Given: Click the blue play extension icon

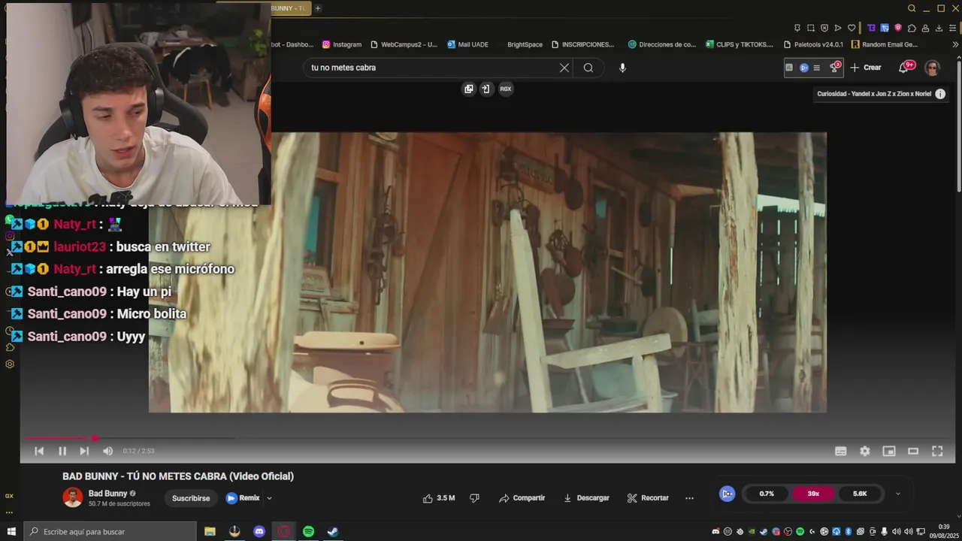Looking at the screenshot, I should (x=804, y=68).
